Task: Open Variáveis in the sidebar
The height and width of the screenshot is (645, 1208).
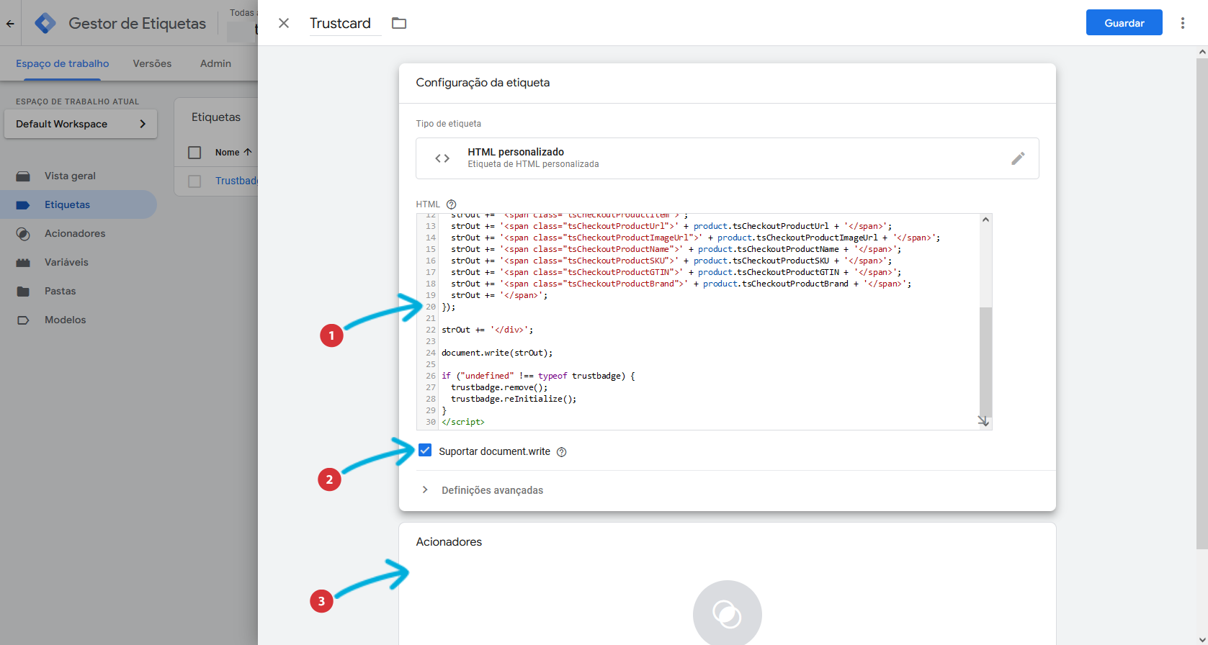Action: [79, 262]
